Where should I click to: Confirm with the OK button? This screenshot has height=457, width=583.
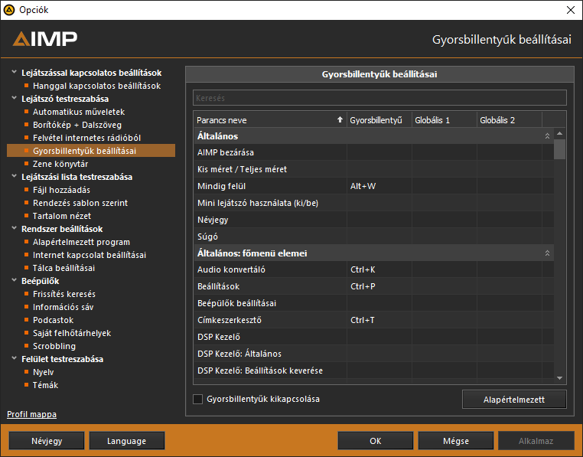pos(375,441)
